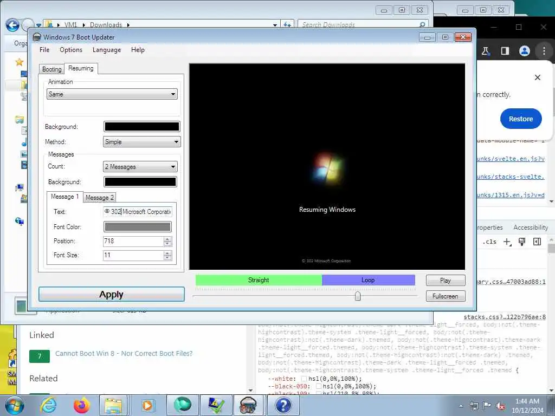Click the blue question-mark help taskbar icon
Viewport: 555px width, 416px height.
tap(283, 405)
